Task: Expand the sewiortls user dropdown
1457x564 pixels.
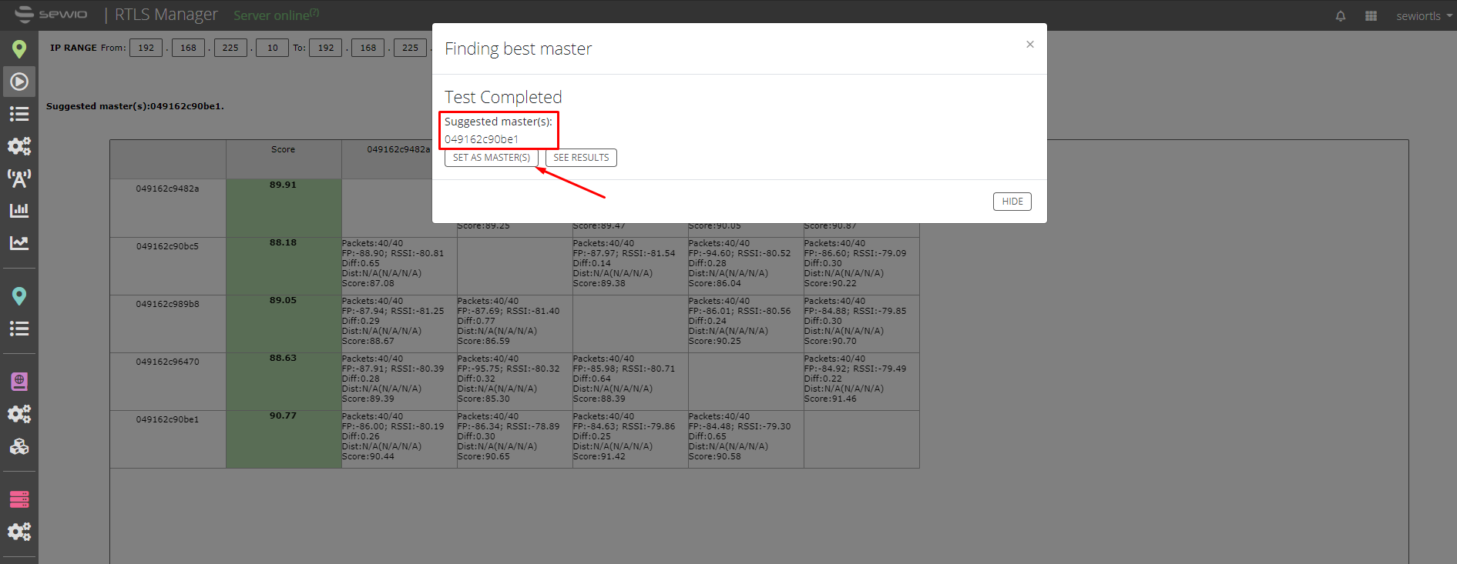Action: point(1424,16)
